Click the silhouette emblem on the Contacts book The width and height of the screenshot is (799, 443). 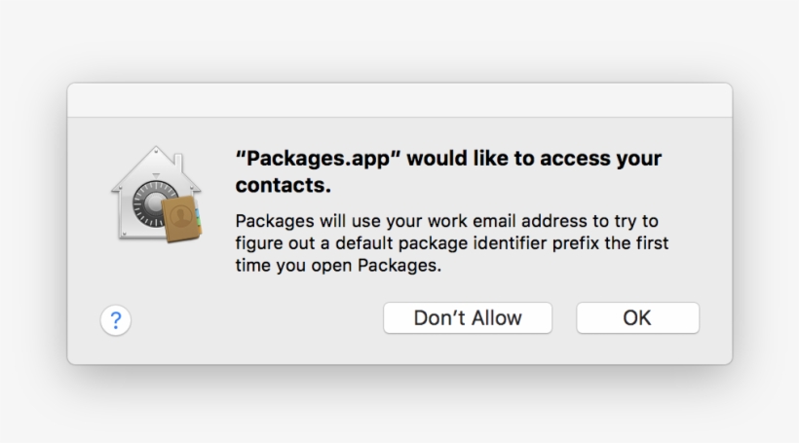tap(182, 212)
